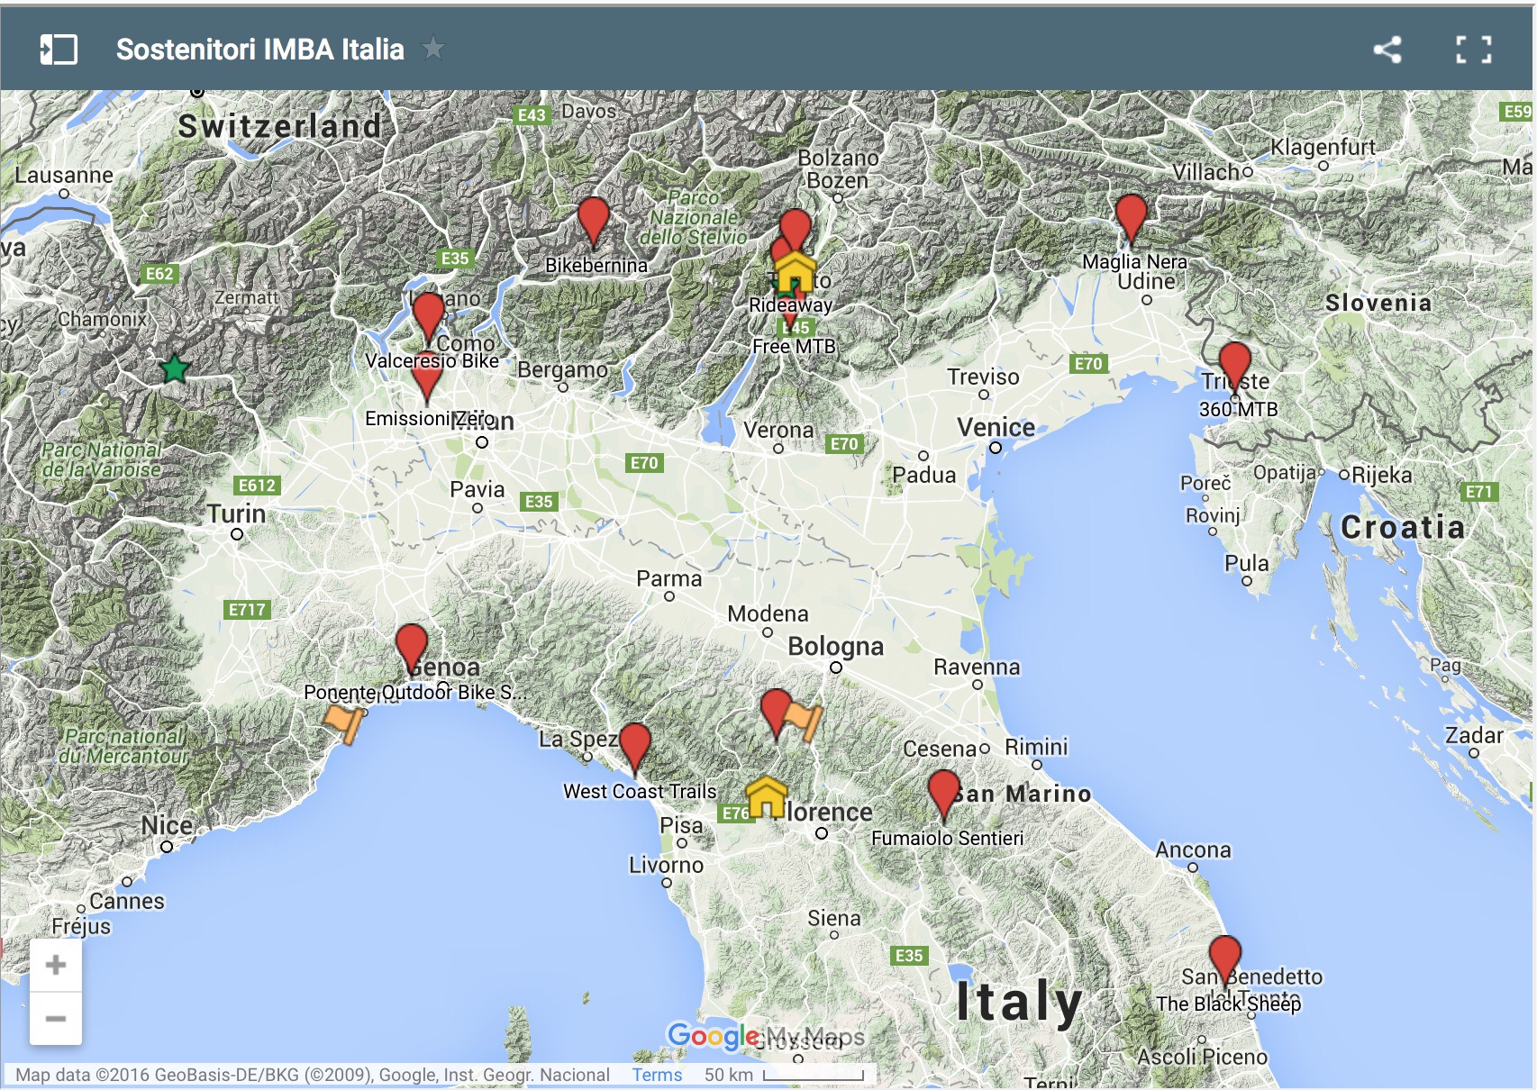The height and width of the screenshot is (1090, 1537).
Task: Click the Rideaway label
Action: (790, 304)
